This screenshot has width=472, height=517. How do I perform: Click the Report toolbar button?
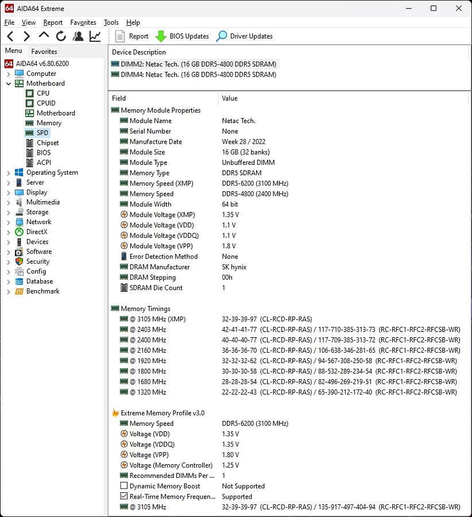click(x=132, y=36)
